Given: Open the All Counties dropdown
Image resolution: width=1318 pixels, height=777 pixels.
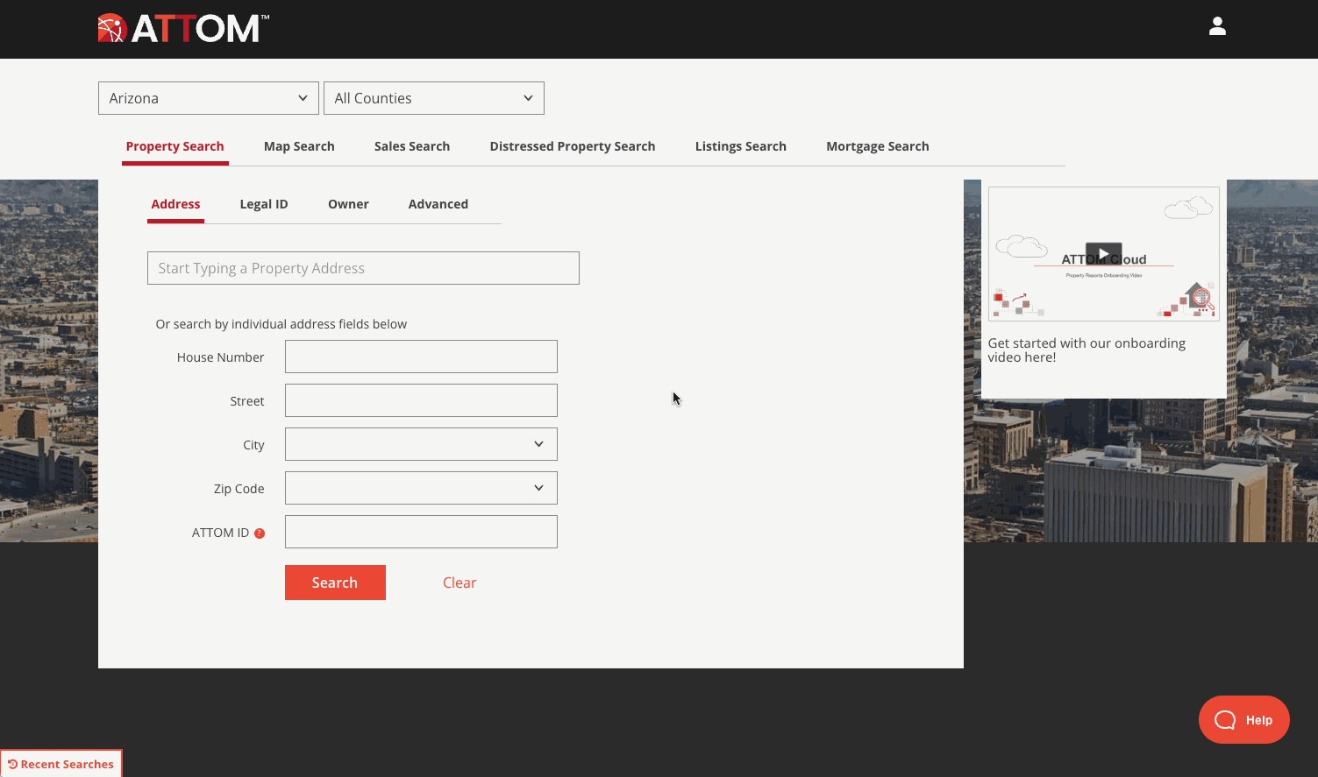Looking at the screenshot, I should (x=433, y=98).
